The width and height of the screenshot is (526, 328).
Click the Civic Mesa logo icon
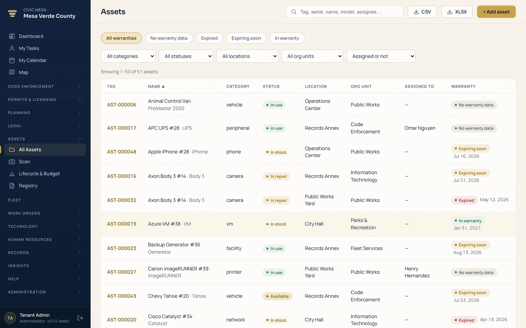click(12, 13)
